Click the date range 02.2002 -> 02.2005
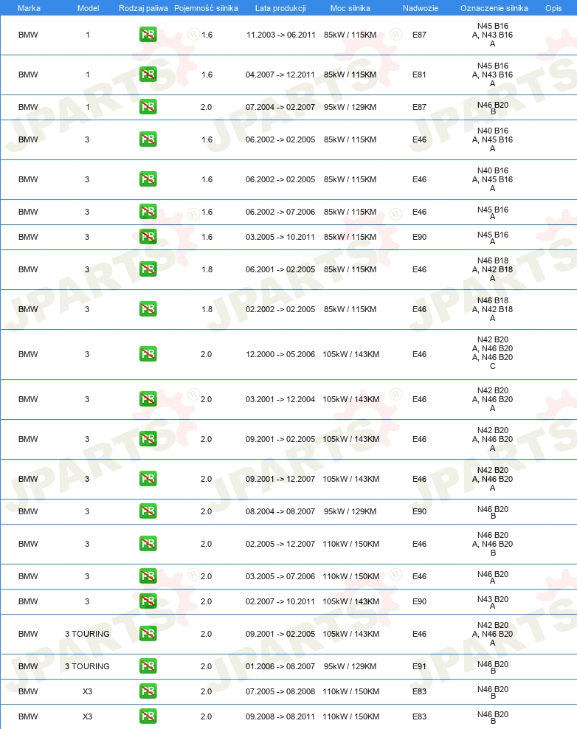Screen dimensions: 577x729 pos(280,310)
